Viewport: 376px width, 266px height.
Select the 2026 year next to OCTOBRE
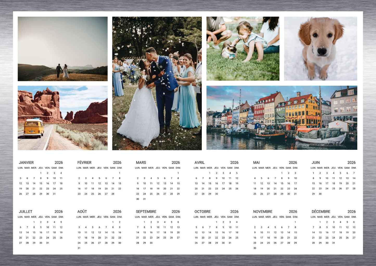tap(234, 212)
